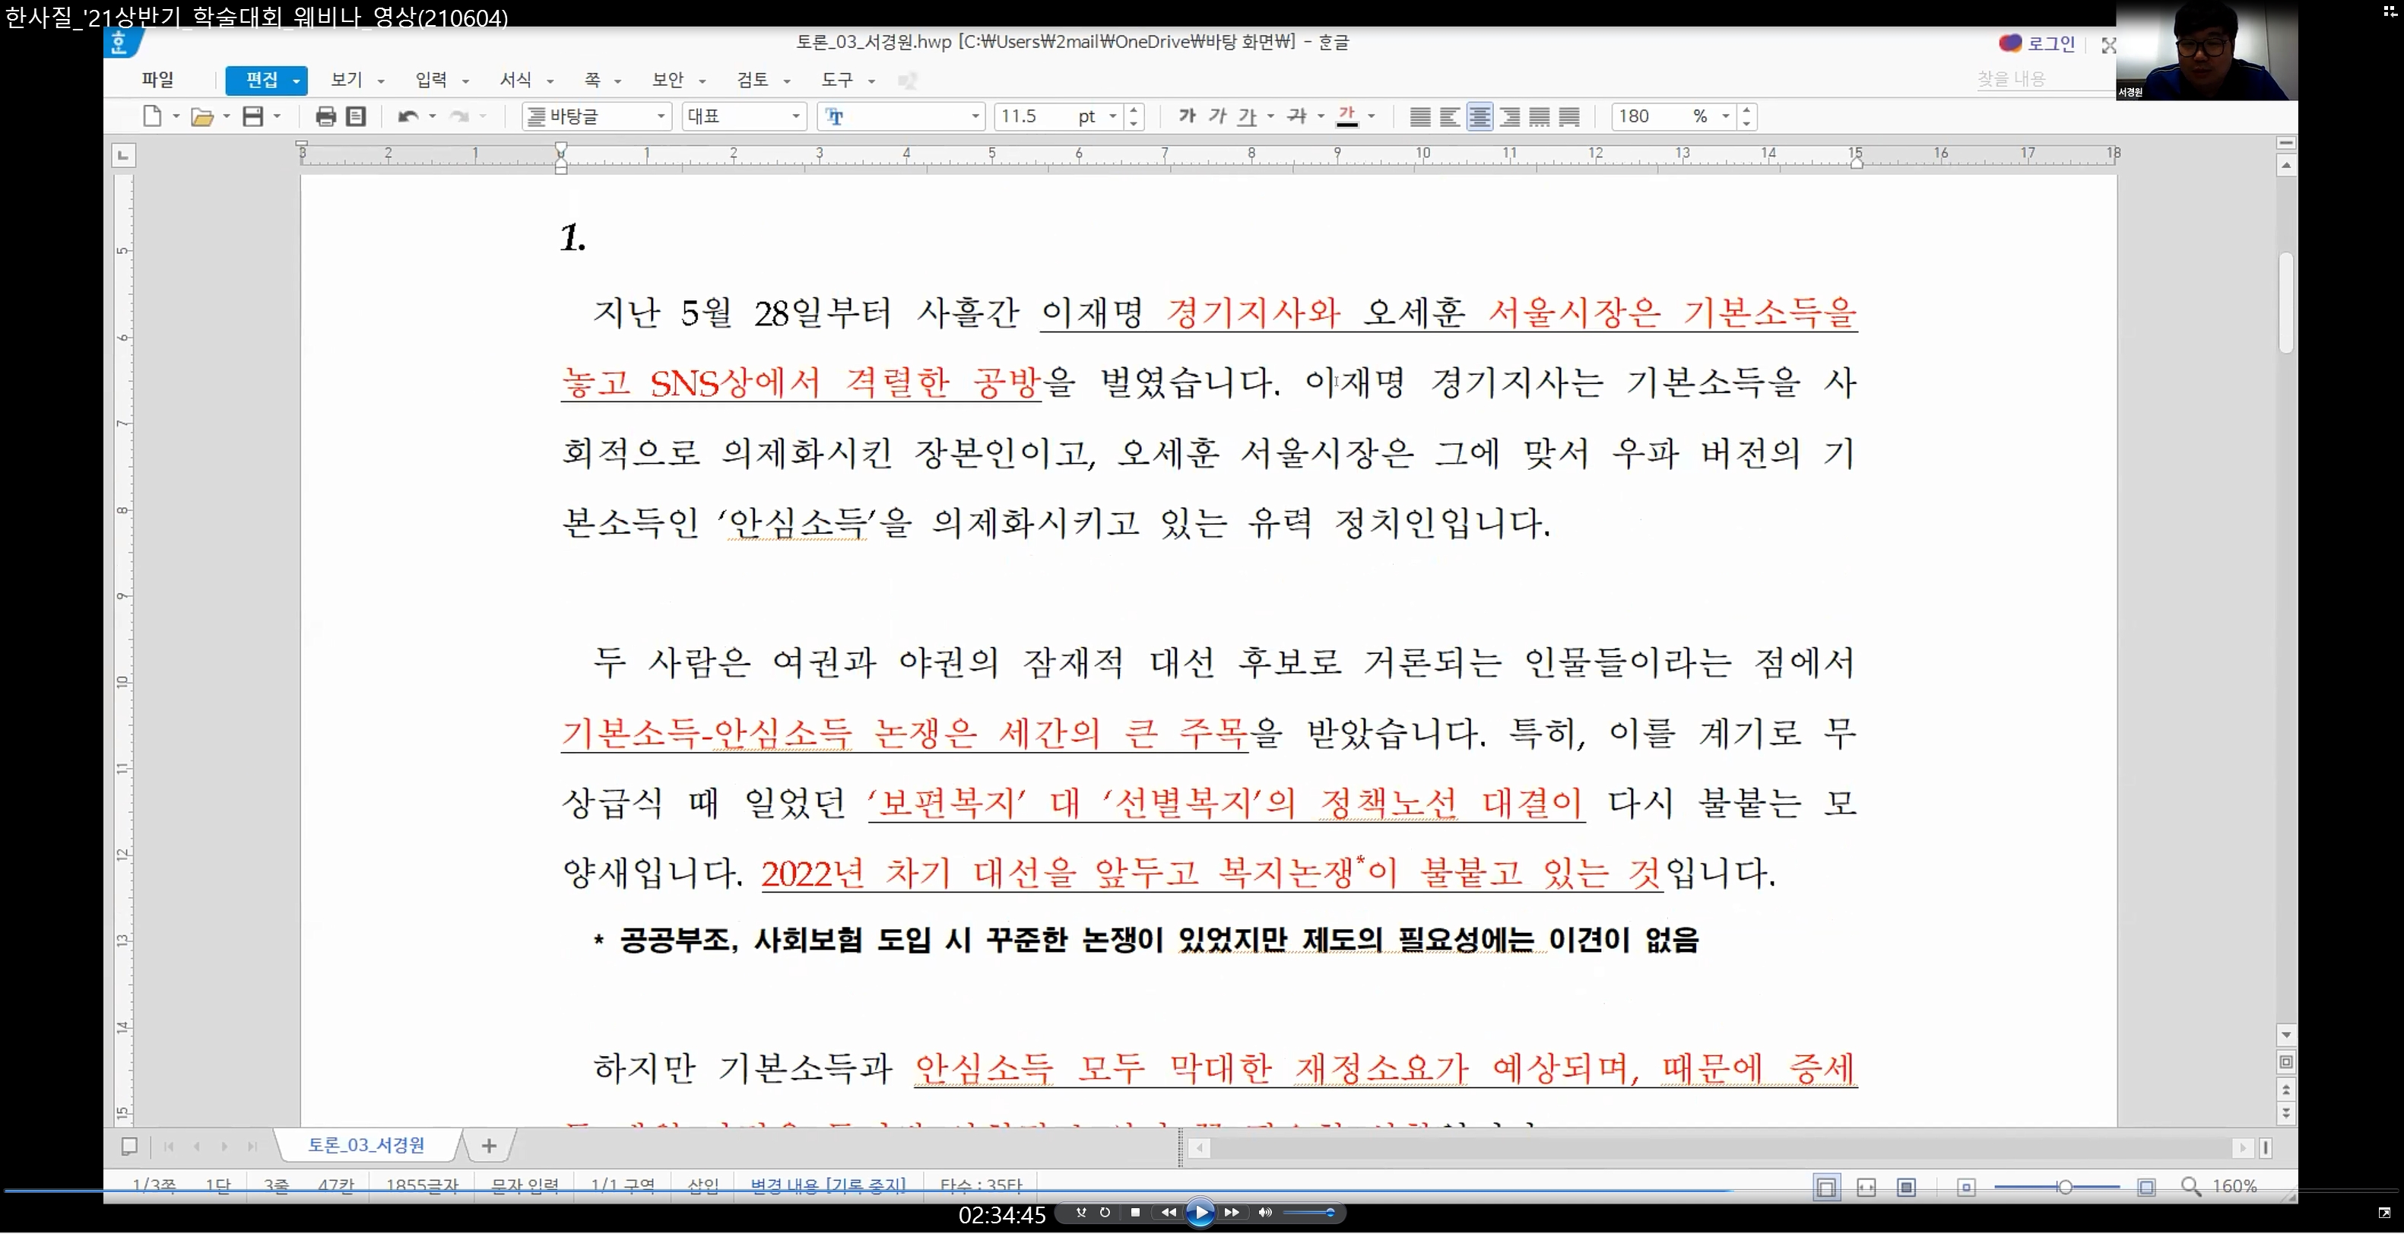The height and width of the screenshot is (1234, 2404).
Task: Open the 파일 menu
Action: click(x=157, y=81)
